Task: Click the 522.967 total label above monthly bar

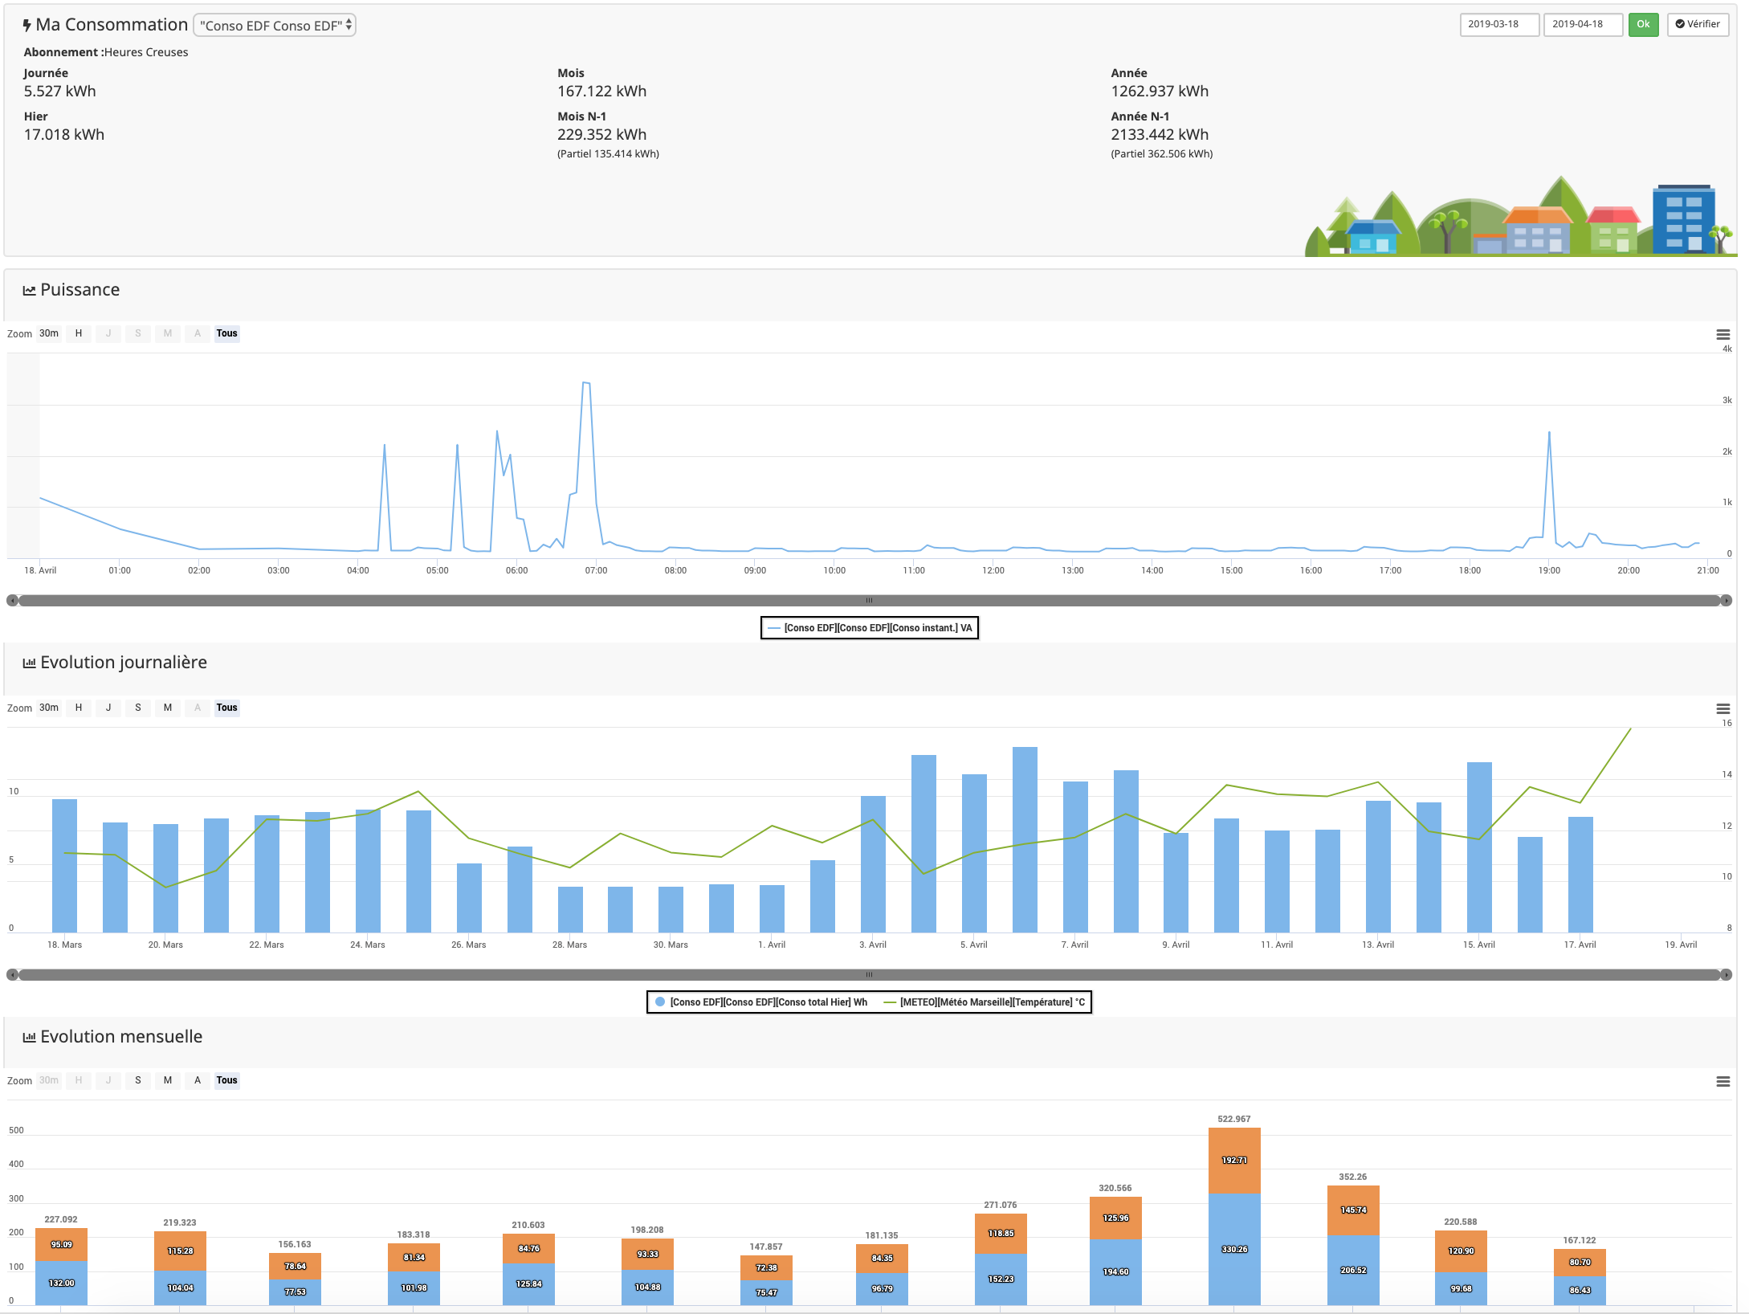Action: click(x=1234, y=1119)
